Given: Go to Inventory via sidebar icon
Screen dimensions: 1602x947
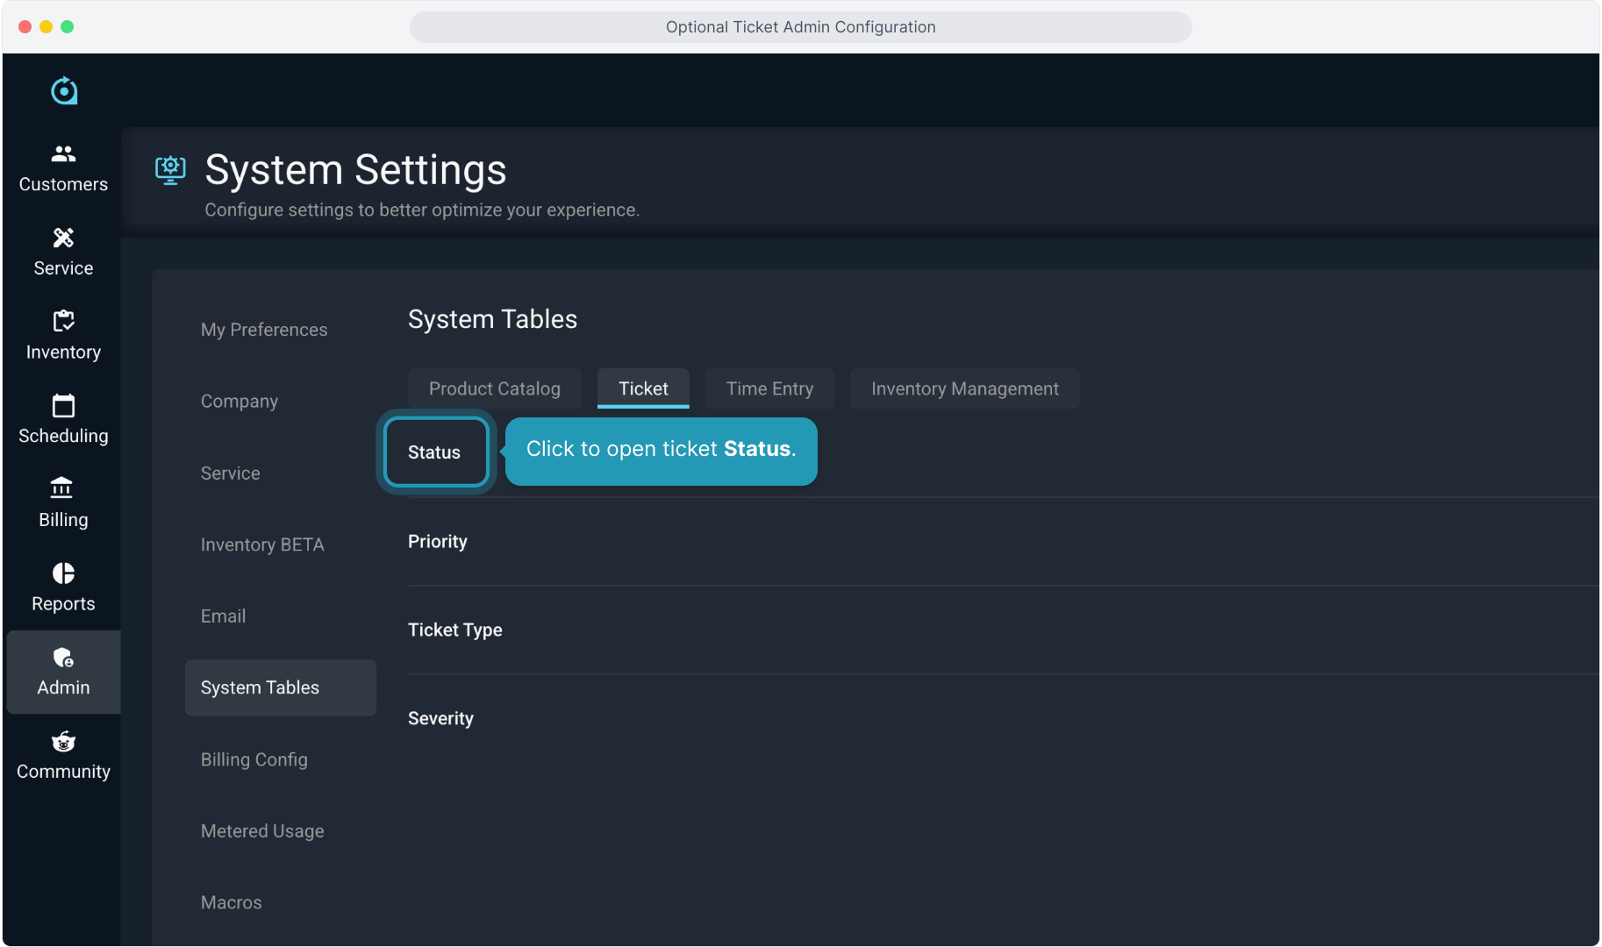Looking at the screenshot, I should coord(63,322).
